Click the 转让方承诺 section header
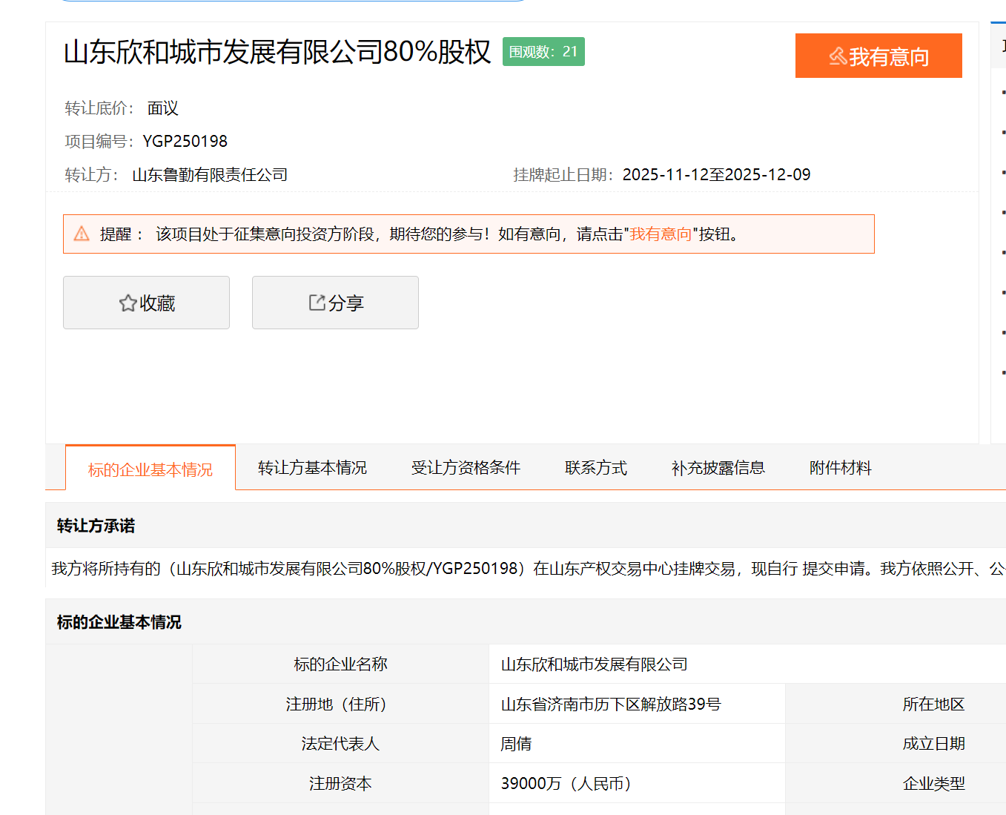 (96, 526)
